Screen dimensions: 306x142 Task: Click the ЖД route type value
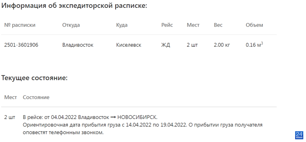coord(166,45)
